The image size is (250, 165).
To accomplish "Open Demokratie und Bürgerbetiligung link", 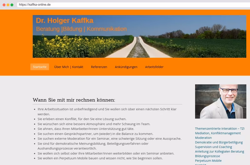I will coord(219,142).
